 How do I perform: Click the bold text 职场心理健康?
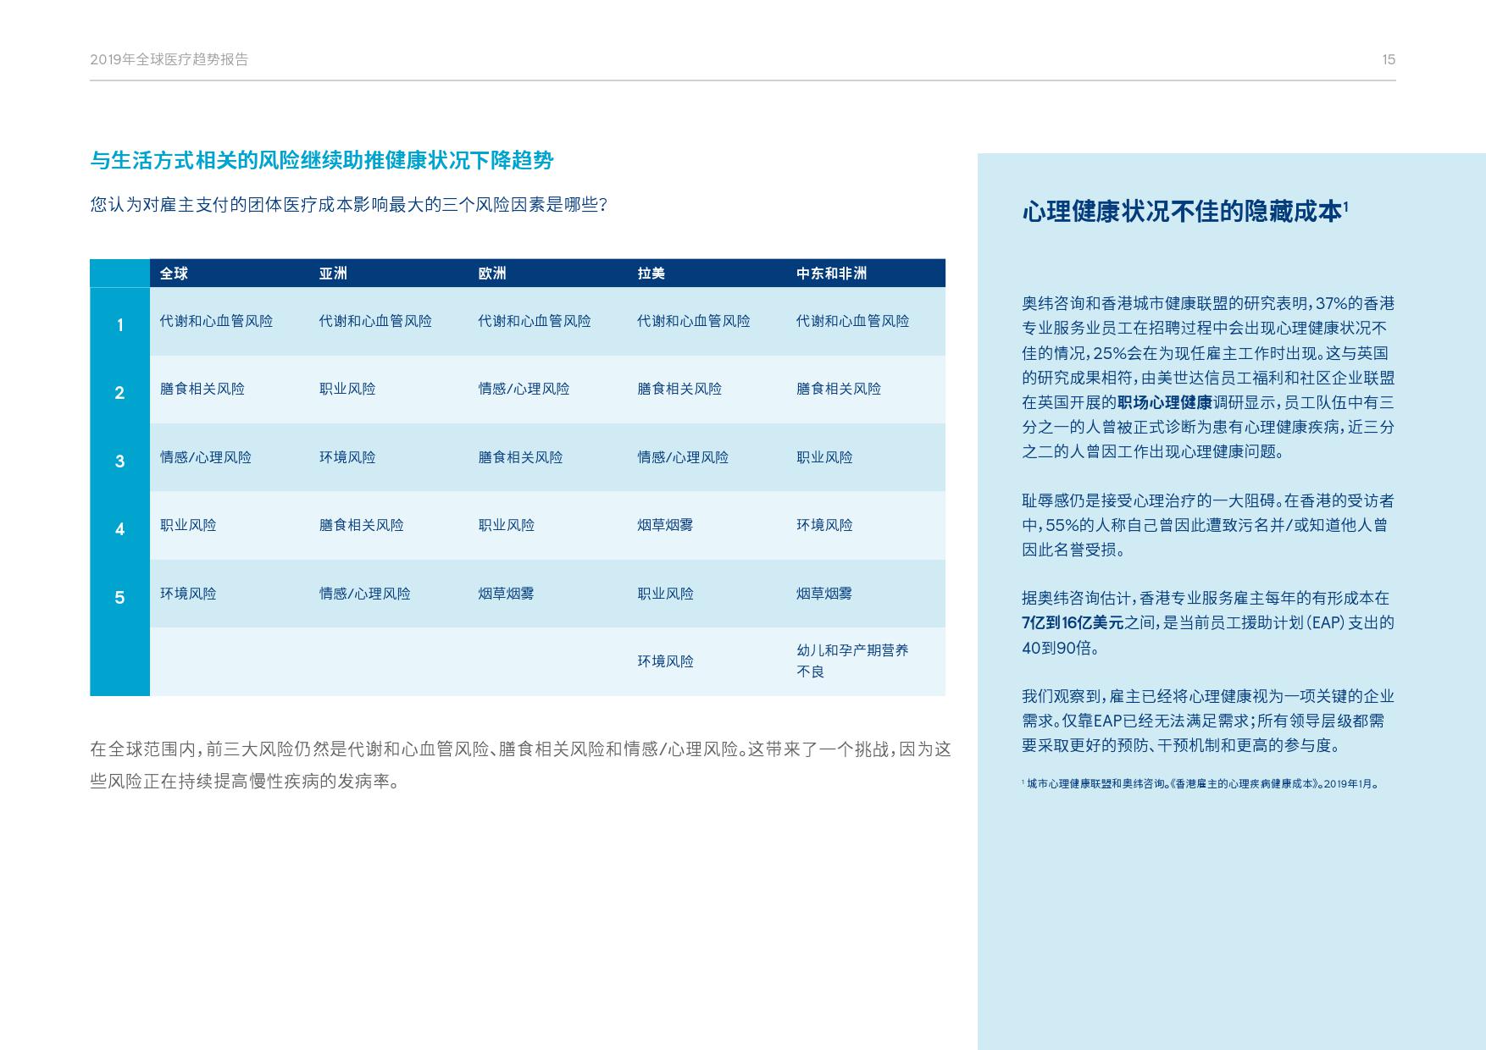(x=1164, y=402)
